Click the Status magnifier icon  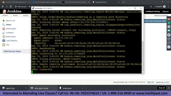pos(3,25)
